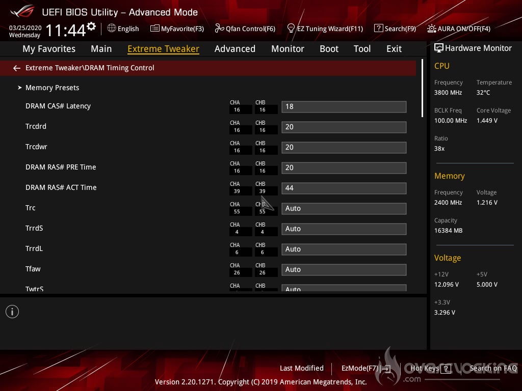Select Tfaw Auto field

(344, 270)
